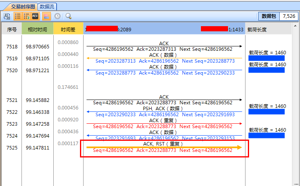Select the relative time 99.145882 entry
This screenshot has height=186, width=300.
pyautogui.click(x=37, y=100)
